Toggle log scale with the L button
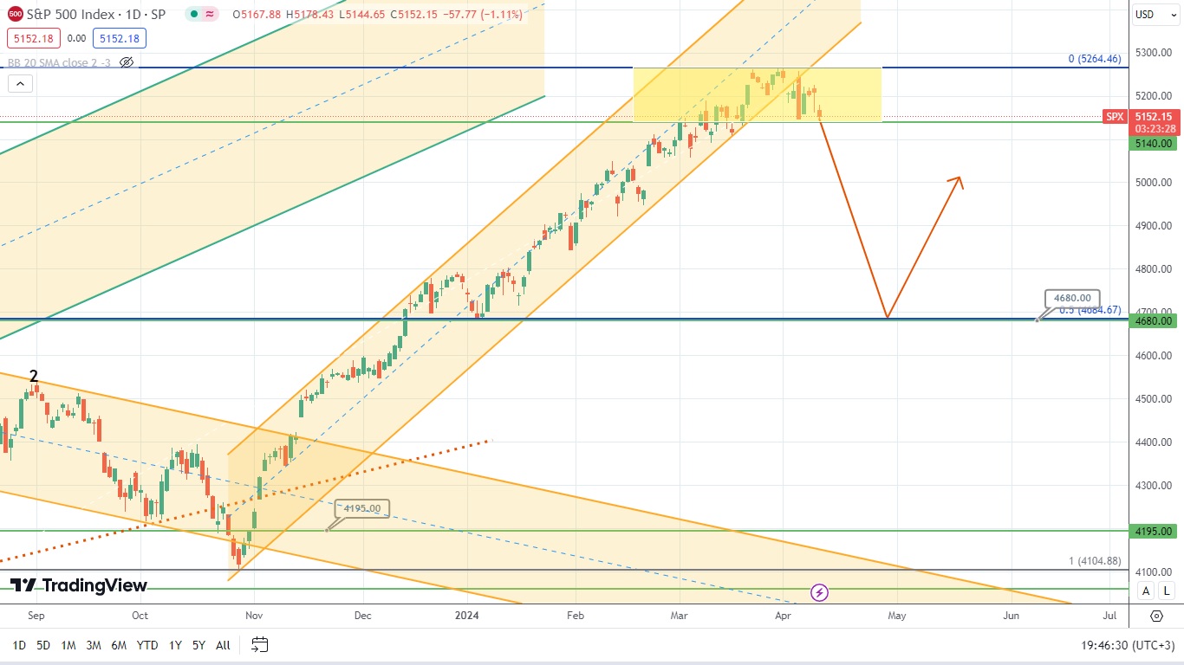1184x665 pixels. pyautogui.click(x=1167, y=591)
